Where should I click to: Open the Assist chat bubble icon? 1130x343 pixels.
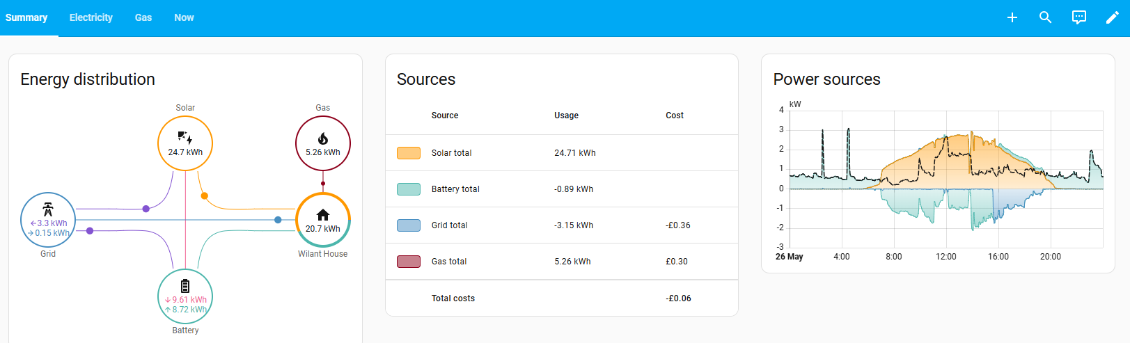coord(1079,17)
